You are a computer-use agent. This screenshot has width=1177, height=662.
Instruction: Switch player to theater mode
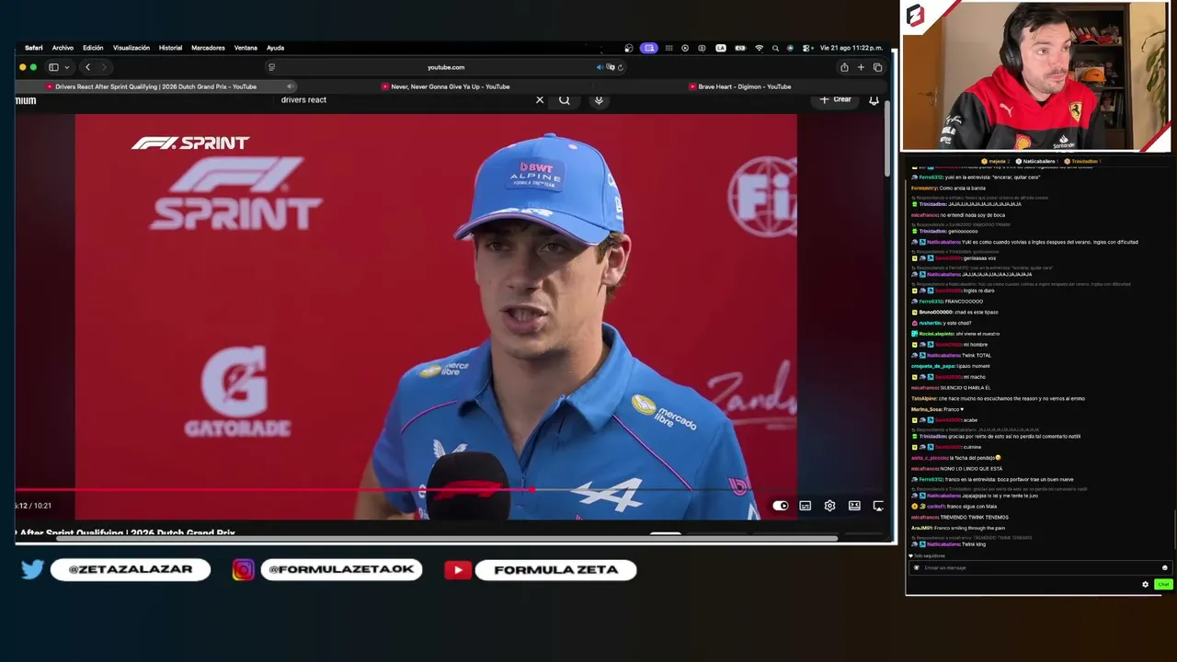click(x=854, y=506)
